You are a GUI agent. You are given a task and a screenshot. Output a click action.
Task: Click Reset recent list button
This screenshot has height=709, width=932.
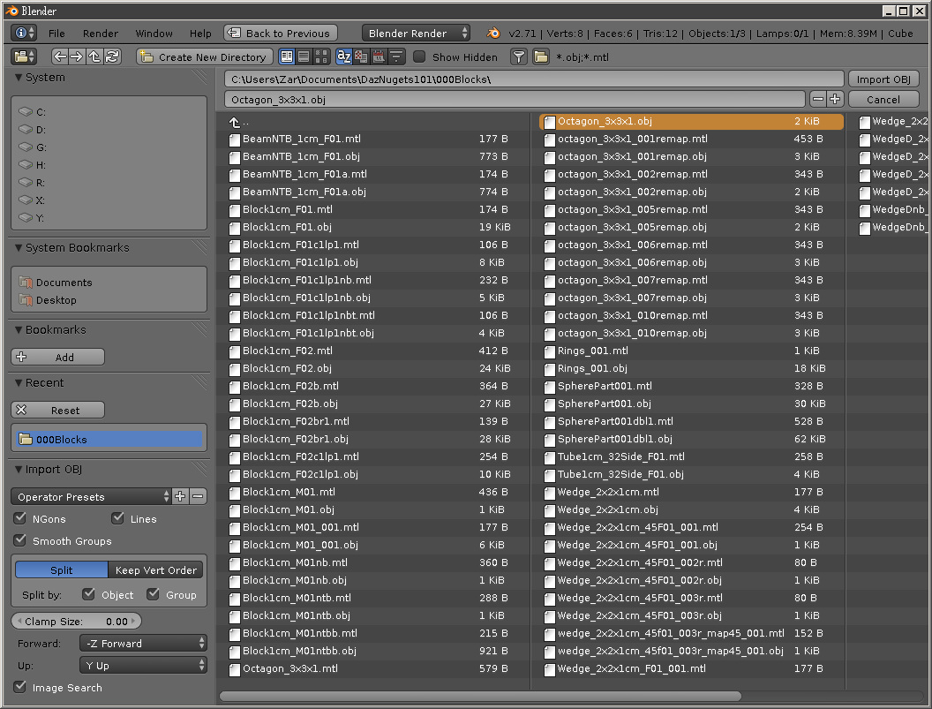pyautogui.click(x=57, y=410)
